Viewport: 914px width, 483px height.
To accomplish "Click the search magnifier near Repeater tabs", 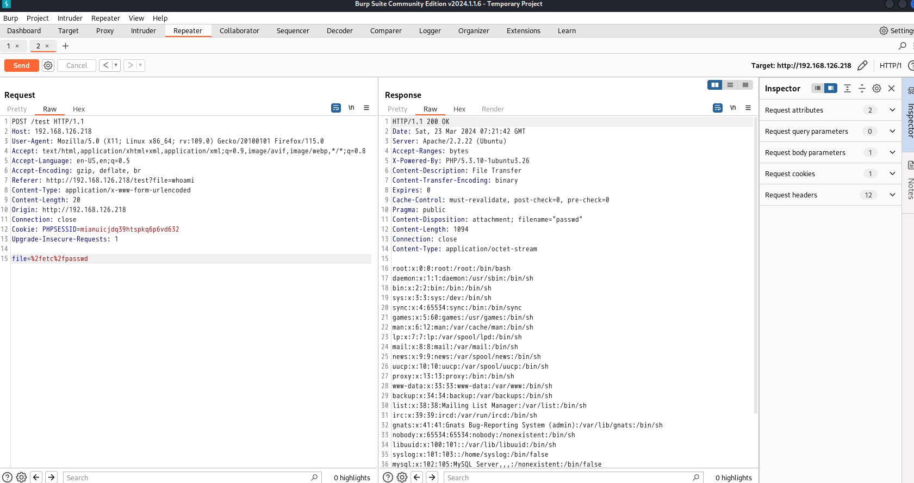I will [903, 46].
